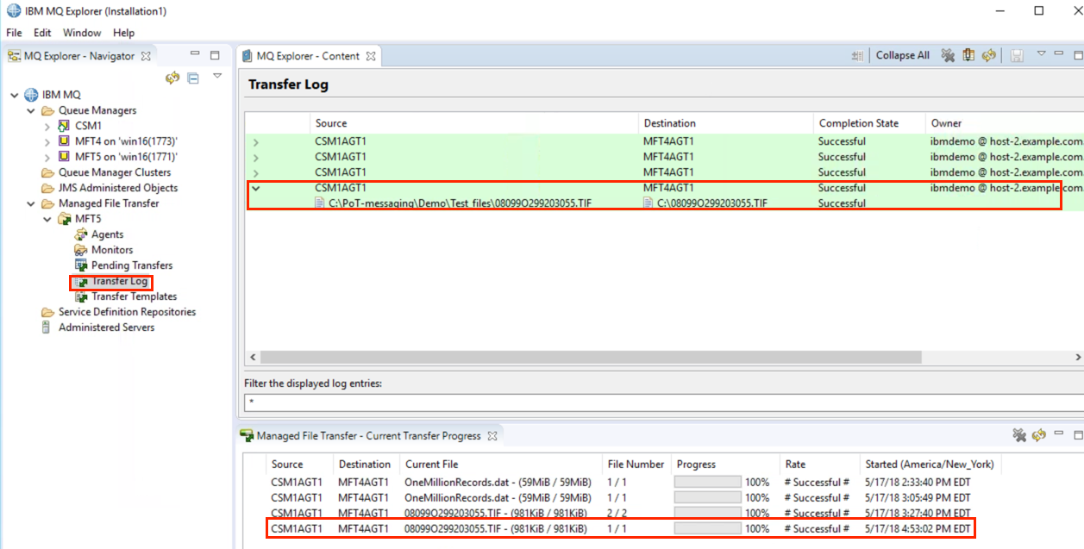Viewport: 1084px width, 549px height.
Task: Click progress bar of 3:05:49 PM transfer
Action: [707, 498]
